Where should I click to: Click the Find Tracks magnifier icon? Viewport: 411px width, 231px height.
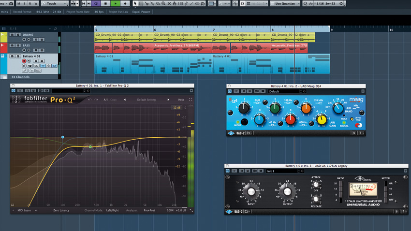click(x=55, y=29)
